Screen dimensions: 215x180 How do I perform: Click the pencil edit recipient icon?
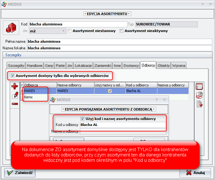coord(15,95)
